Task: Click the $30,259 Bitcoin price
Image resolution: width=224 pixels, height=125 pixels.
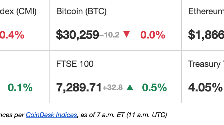Action: coord(78,35)
